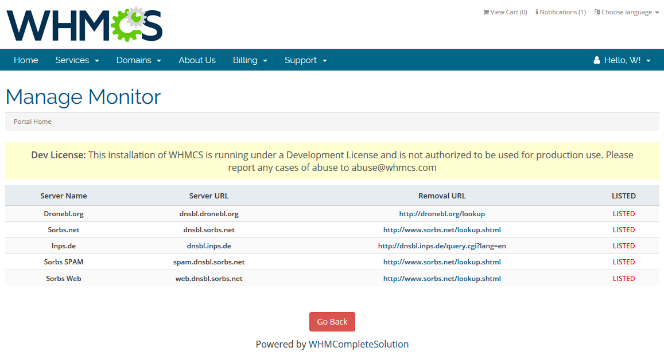
Task: Click the spam.dnsbl.sorbs.net server URL
Action: pyautogui.click(x=209, y=262)
